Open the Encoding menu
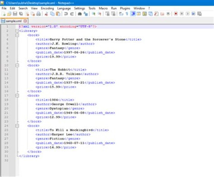This screenshot has height=177, width=214. click(x=47, y=8)
